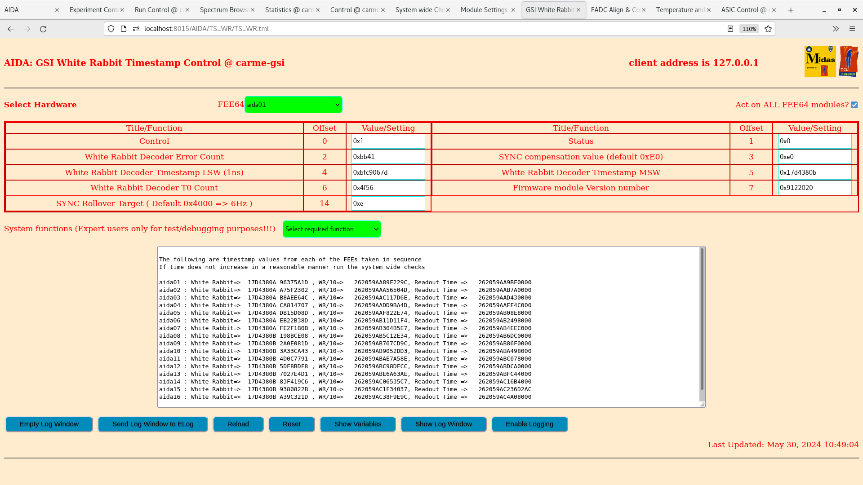Switch to the Spectrum Browser tab
Screen dimensions: 863x485
223,10
